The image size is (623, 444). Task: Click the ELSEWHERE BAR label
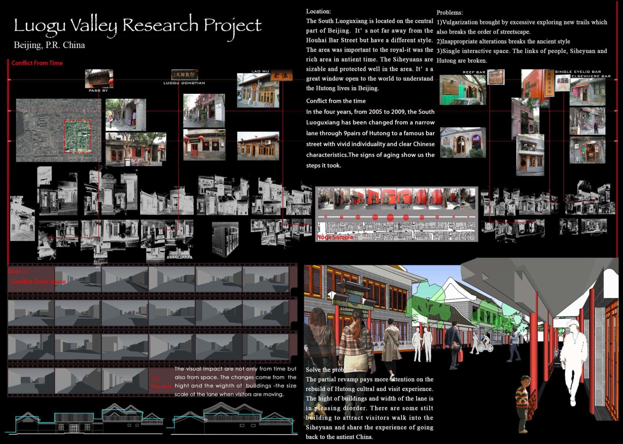click(x=591, y=76)
